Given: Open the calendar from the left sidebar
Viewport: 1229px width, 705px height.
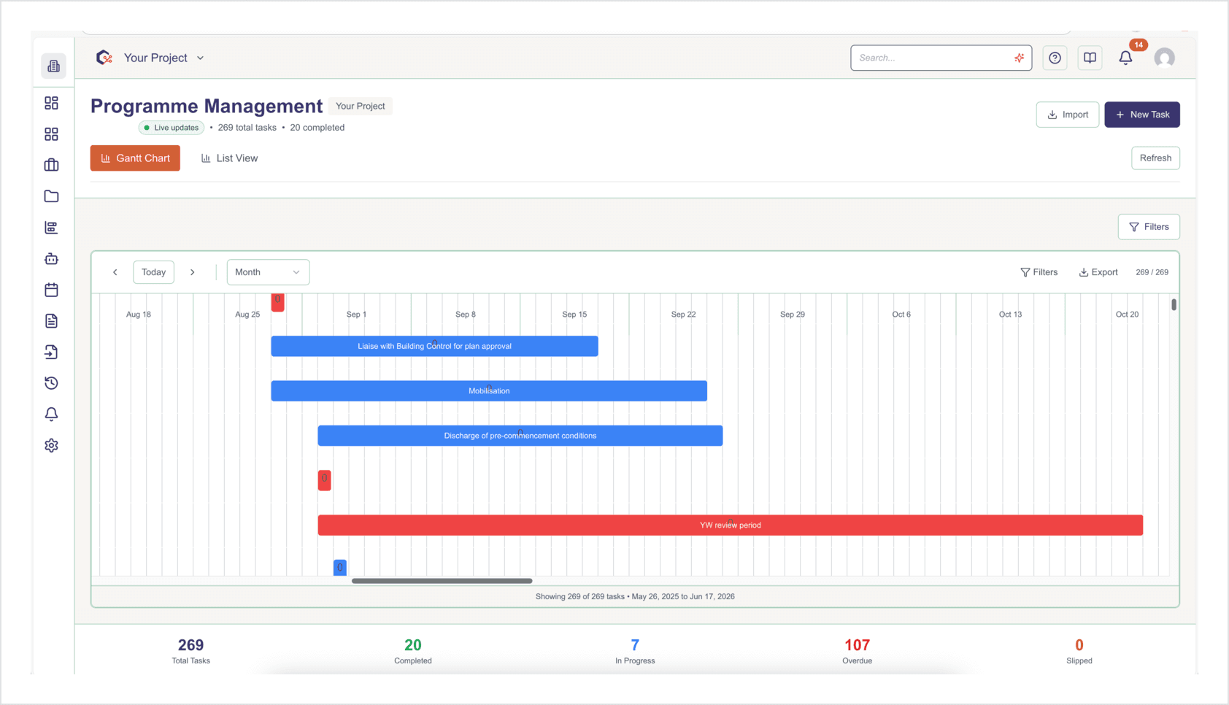Looking at the screenshot, I should coord(51,290).
